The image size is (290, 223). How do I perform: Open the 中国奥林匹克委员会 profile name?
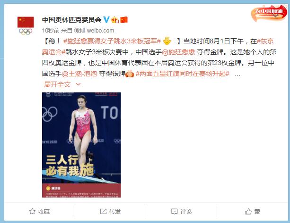72,20
